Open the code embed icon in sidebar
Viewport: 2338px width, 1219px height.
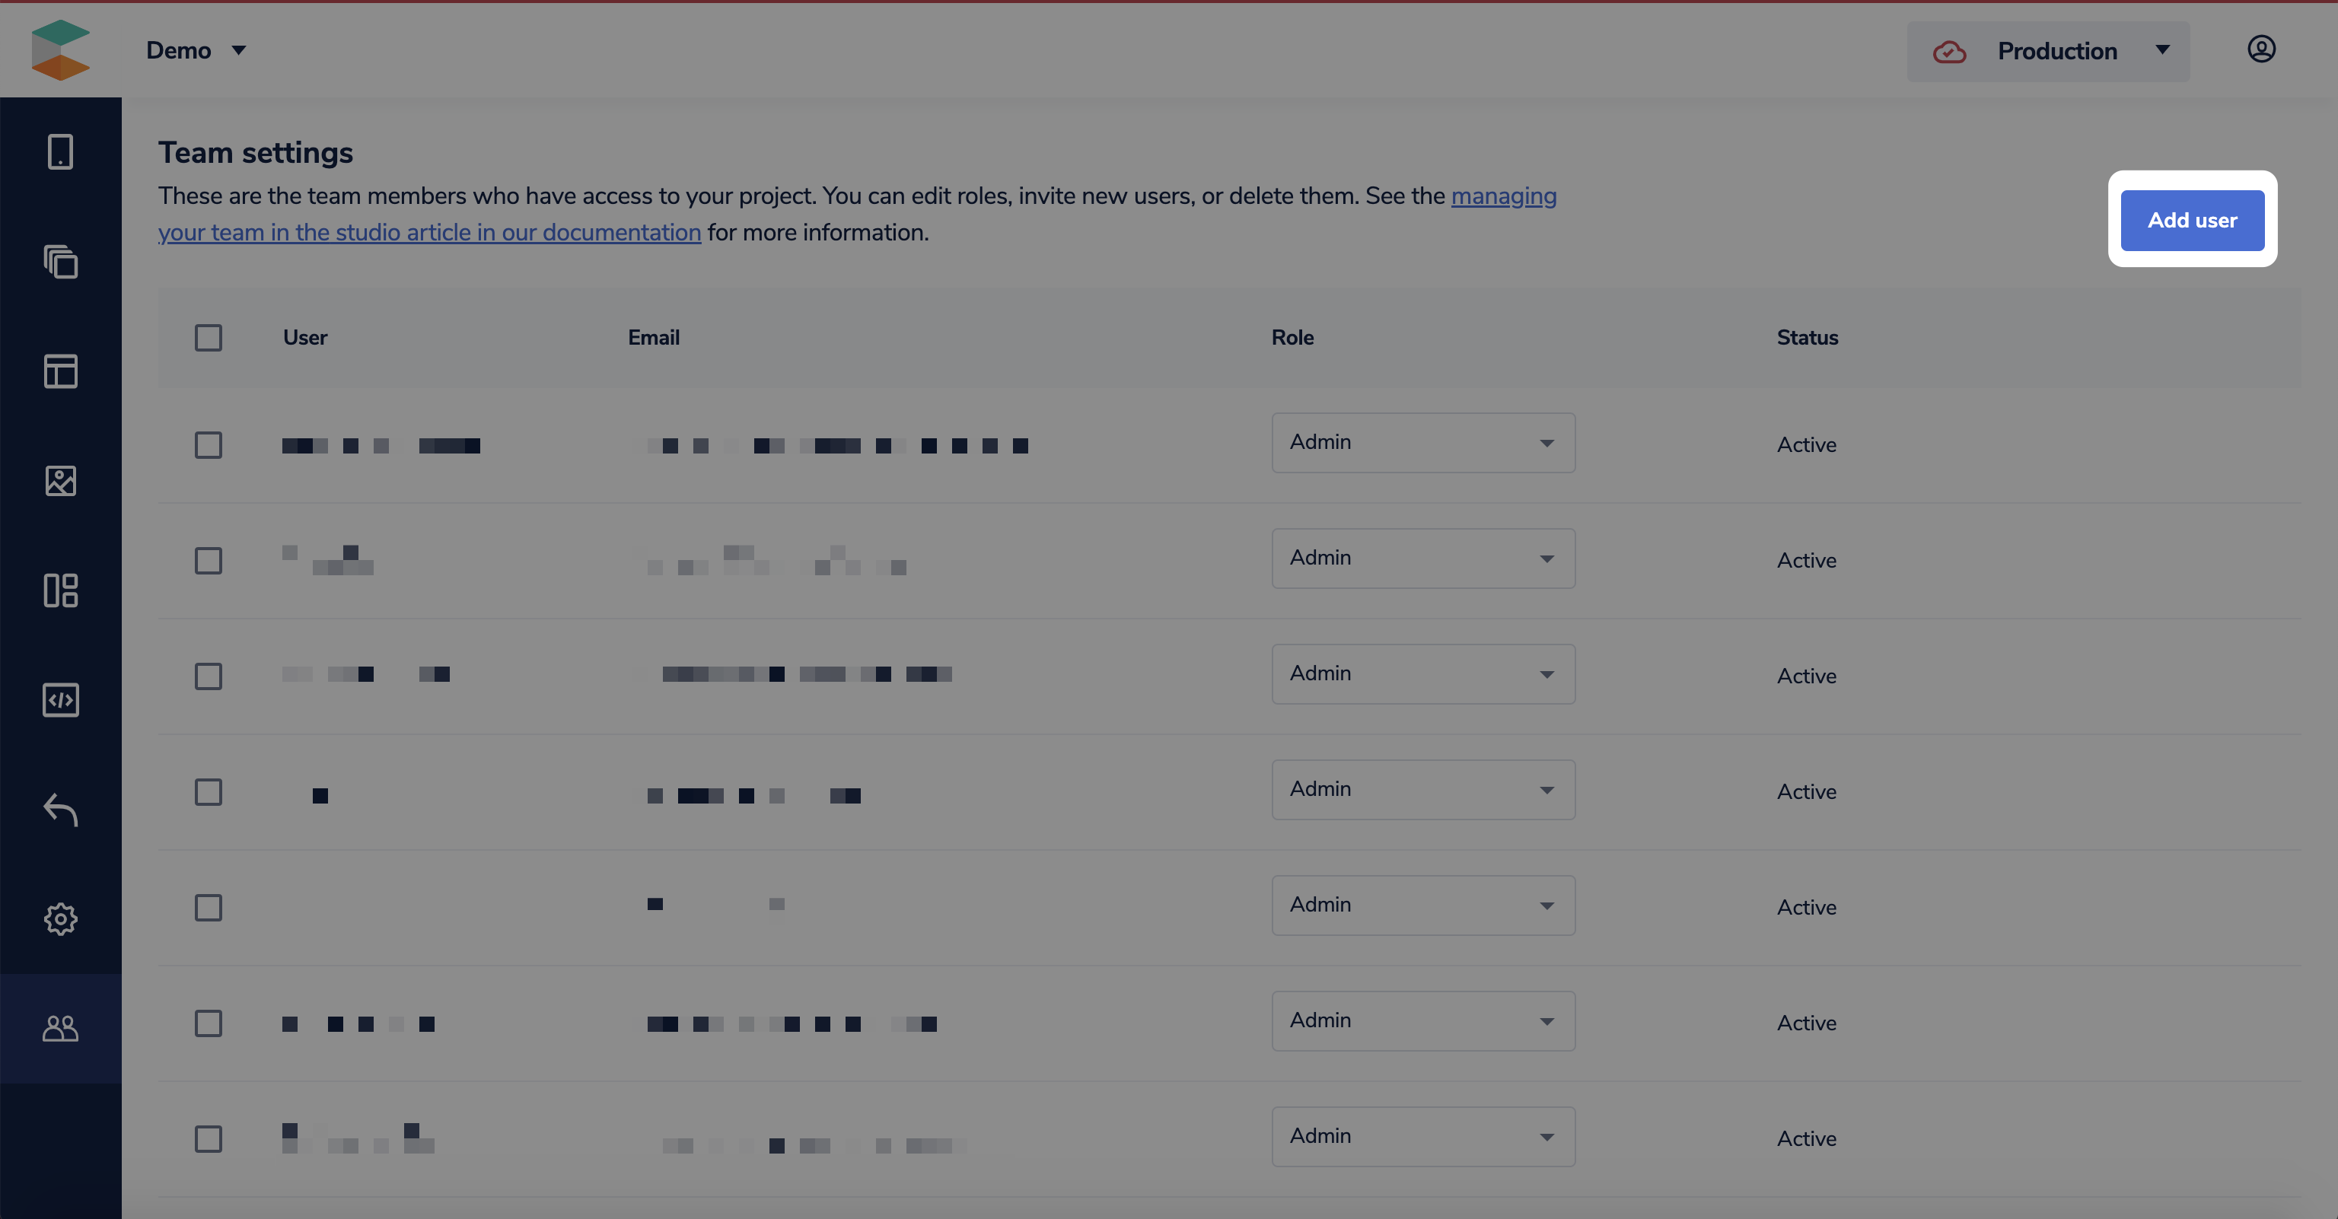[x=60, y=700]
